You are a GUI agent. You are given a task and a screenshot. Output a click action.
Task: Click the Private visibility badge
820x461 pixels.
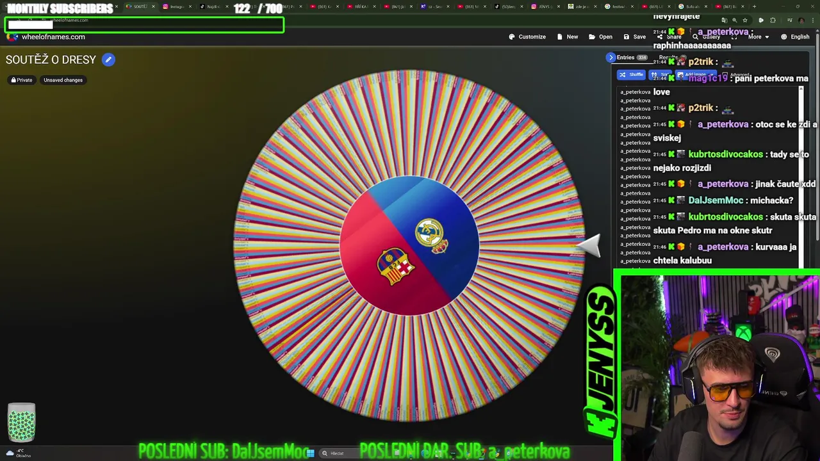tap(22, 80)
